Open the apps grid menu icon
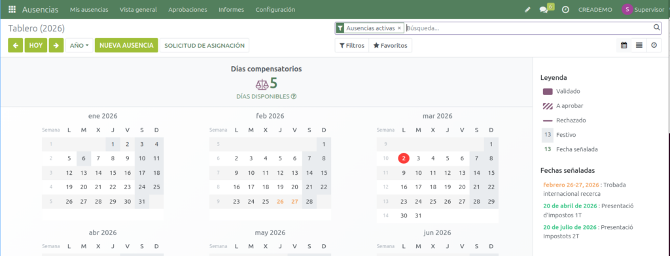Viewport: 670px width, 256px height. (x=12, y=9)
